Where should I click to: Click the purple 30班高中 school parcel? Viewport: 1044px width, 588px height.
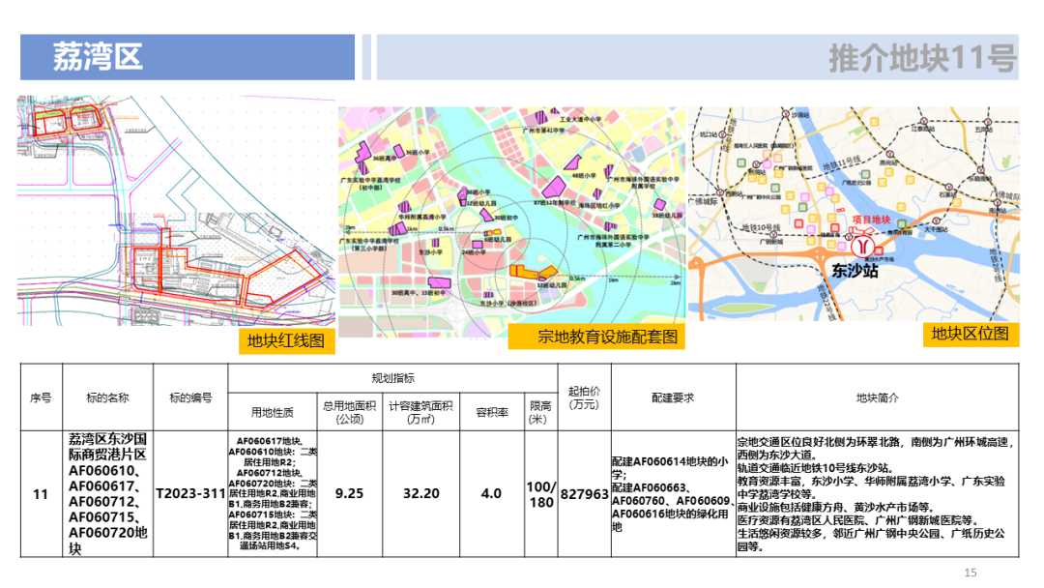tap(438, 281)
